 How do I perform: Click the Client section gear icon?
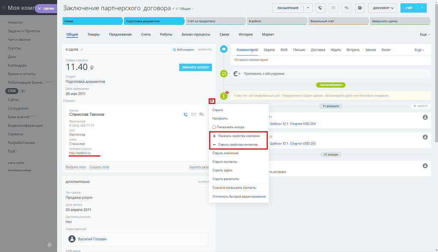coord(211,101)
